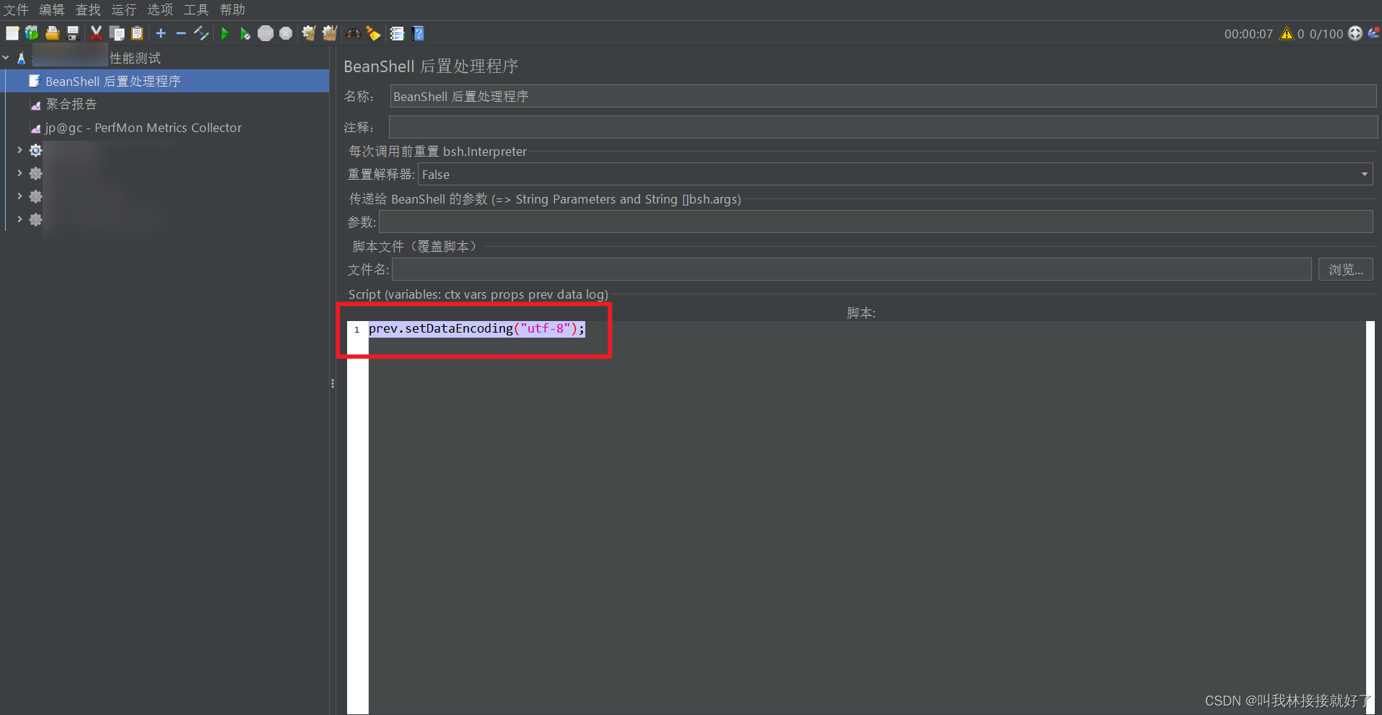The image size is (1382, 715).
Task: Open log viewer via warning triangle
Action: [x=1287, y=33]
